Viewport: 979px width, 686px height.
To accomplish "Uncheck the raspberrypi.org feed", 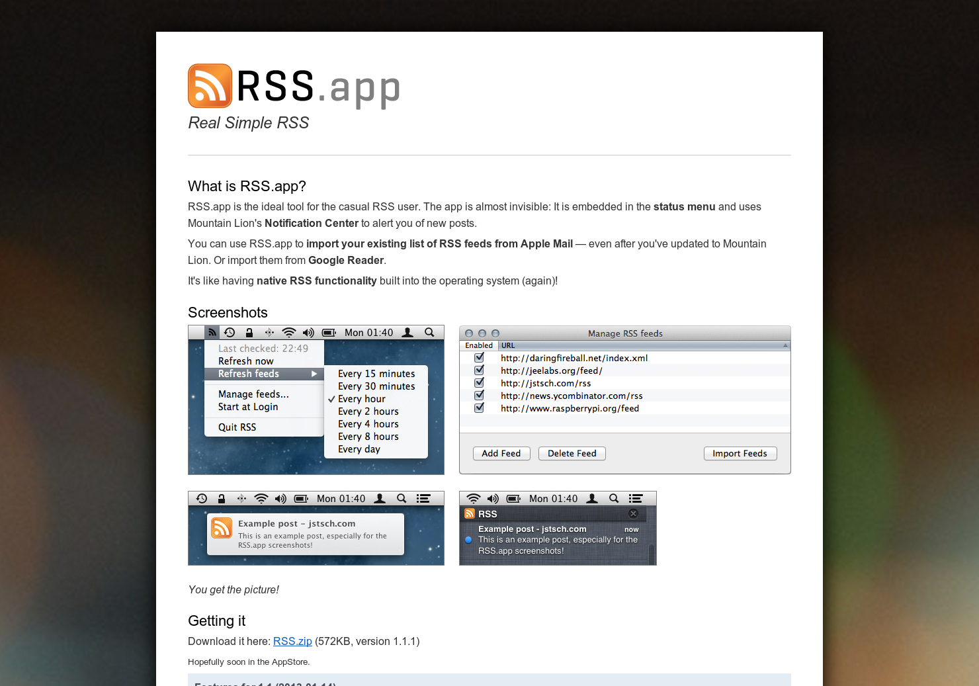I will point(479,407).
